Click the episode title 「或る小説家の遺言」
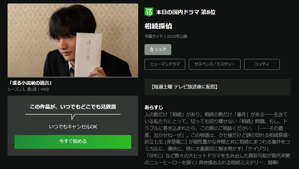The height and width of the screenshot is (169, 299). 30,83
